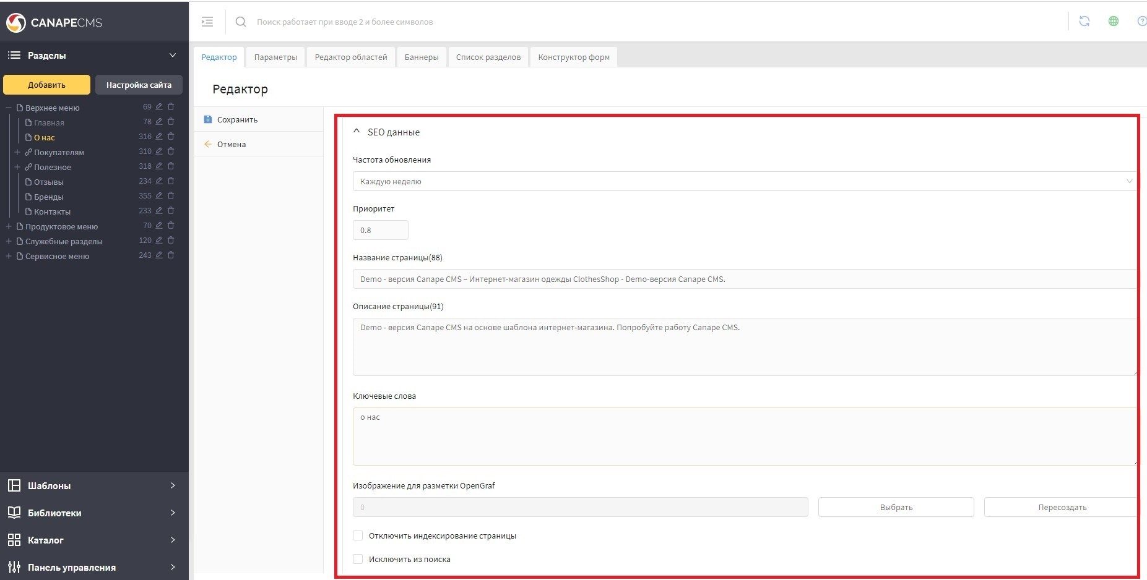The image size is (1147, 580).
Task: Delete the Отзывы section via trash icon
Action: (171, 181)
